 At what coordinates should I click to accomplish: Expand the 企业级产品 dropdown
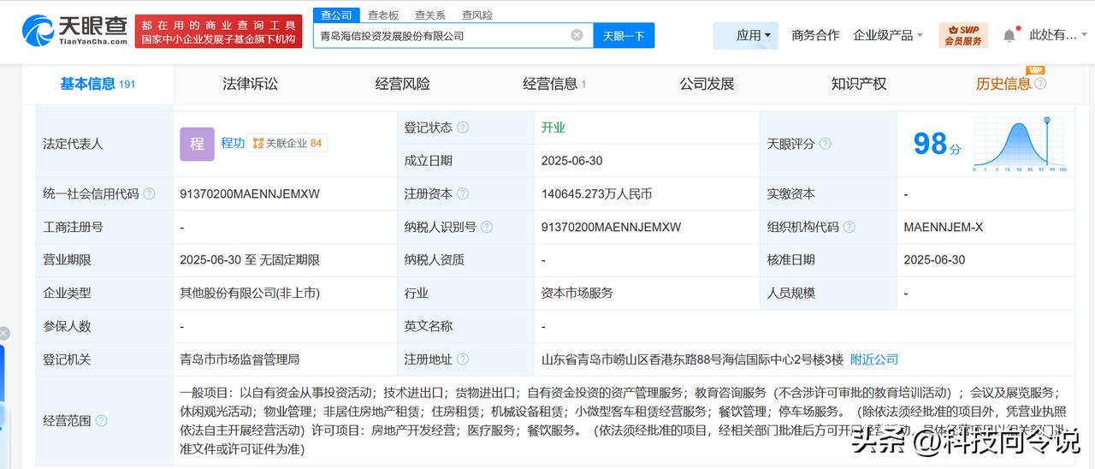point(888,35)
